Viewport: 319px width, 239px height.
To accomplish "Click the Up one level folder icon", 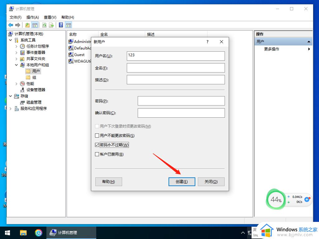I will (27, 25).
